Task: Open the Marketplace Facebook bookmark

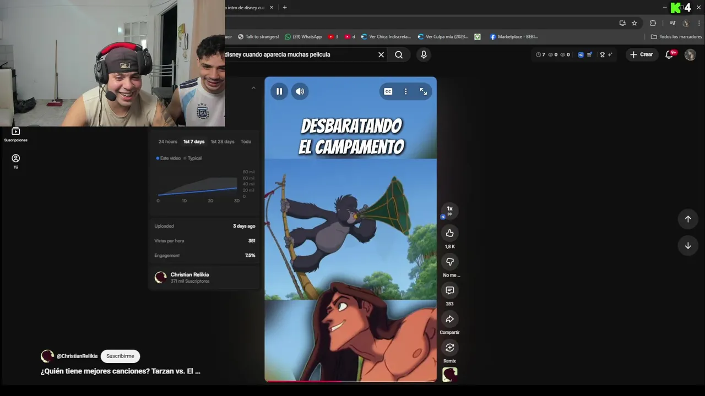Action: (x=514, y=37)
